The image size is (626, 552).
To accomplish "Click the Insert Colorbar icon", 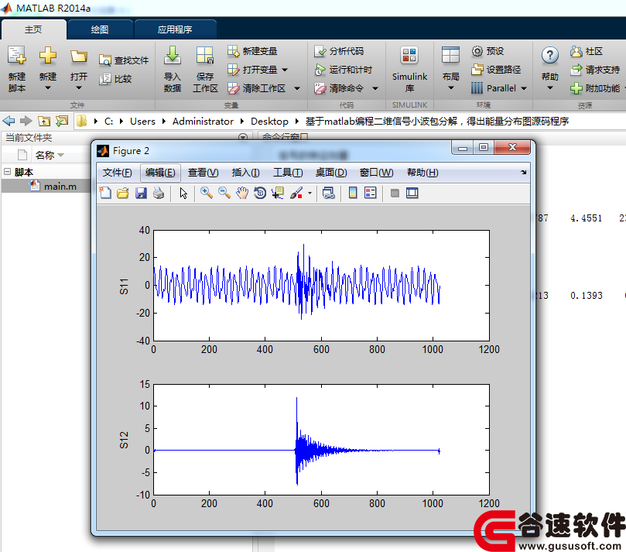I will (353, 193).
